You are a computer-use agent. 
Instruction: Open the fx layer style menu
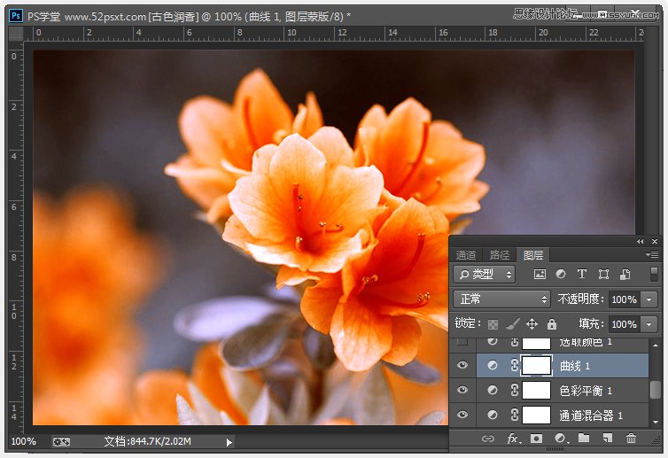[513, 439]
